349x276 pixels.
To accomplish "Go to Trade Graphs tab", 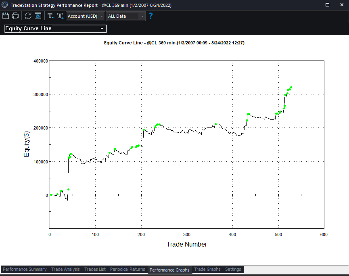I will 207,269.
